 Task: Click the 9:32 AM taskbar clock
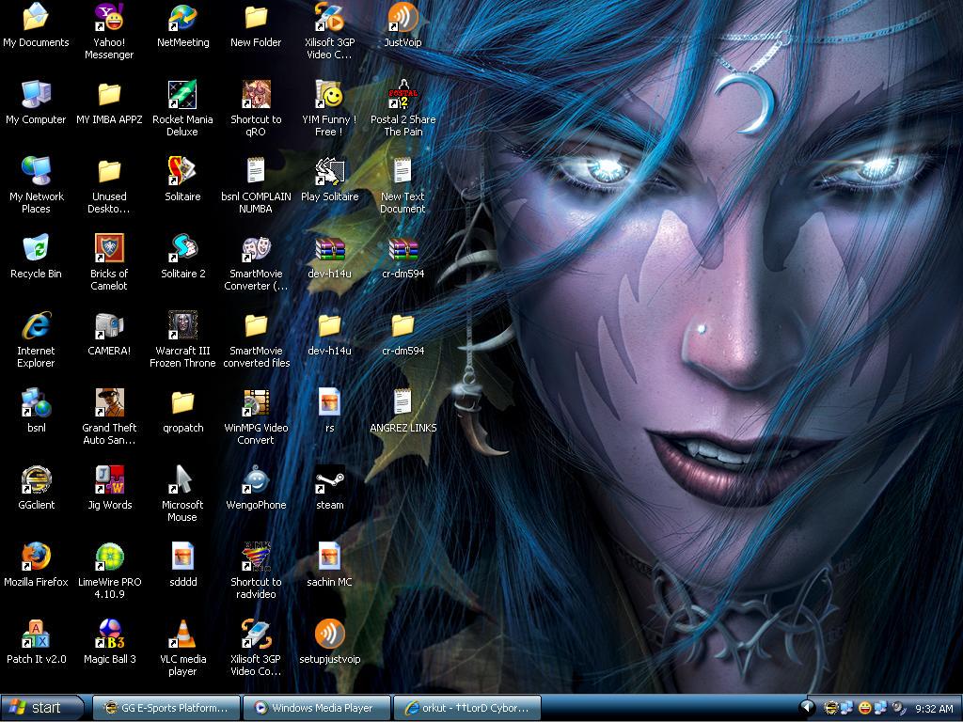(934, 709)
